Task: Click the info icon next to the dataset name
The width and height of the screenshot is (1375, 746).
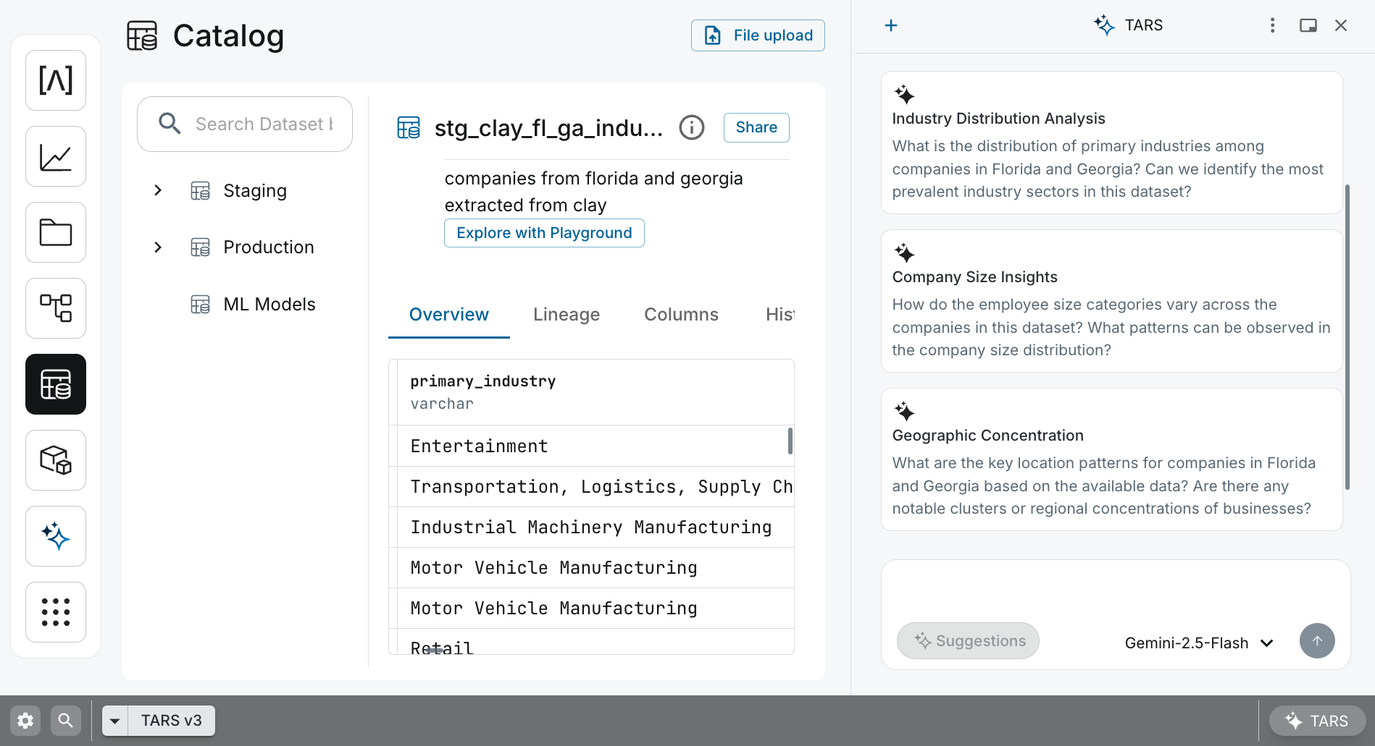Action: 691,127
